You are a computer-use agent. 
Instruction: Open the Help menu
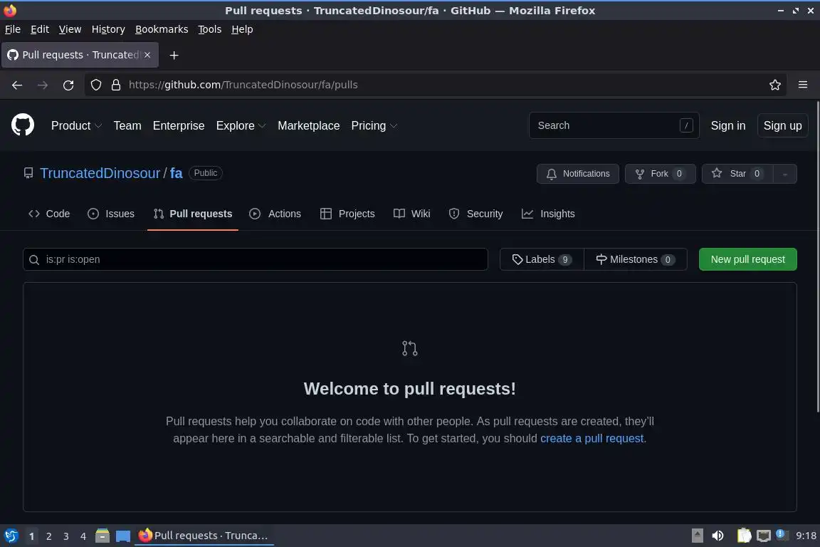242,29
